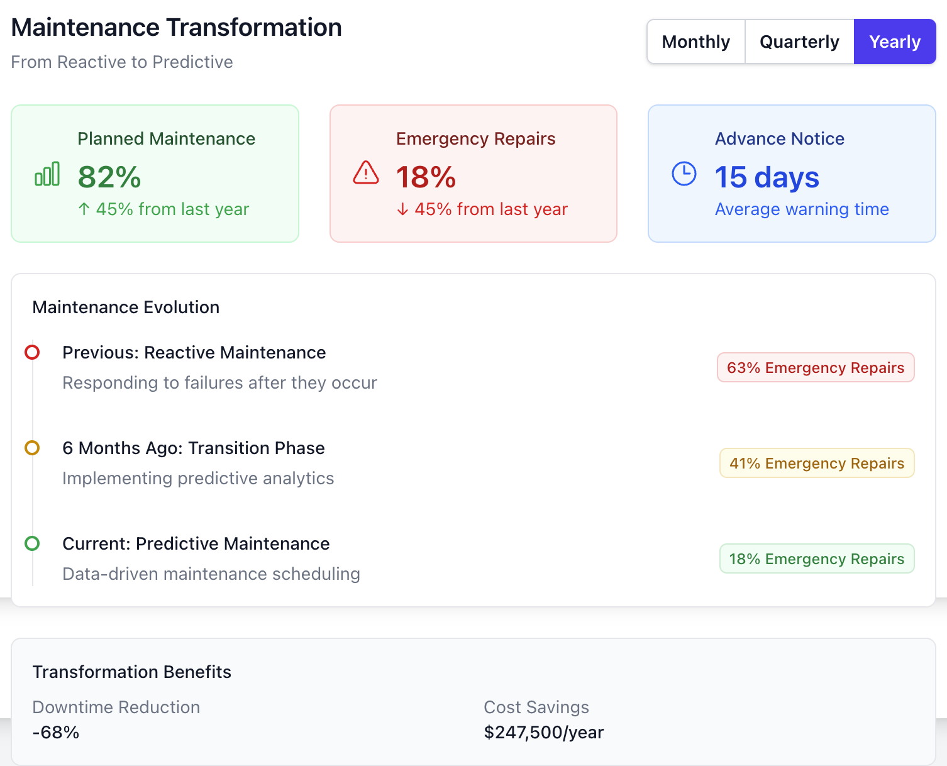Viewport: 947px width, 766px height.
Task: Click the -68% downtime value
Action: point(56,732)
